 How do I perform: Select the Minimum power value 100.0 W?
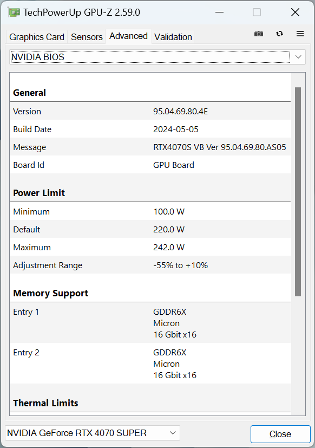169,212
